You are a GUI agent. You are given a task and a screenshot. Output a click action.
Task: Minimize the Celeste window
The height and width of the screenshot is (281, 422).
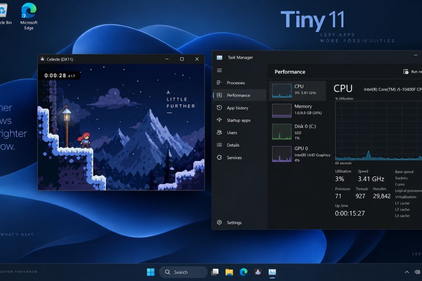pyautogui.click(x=167, y=59)
